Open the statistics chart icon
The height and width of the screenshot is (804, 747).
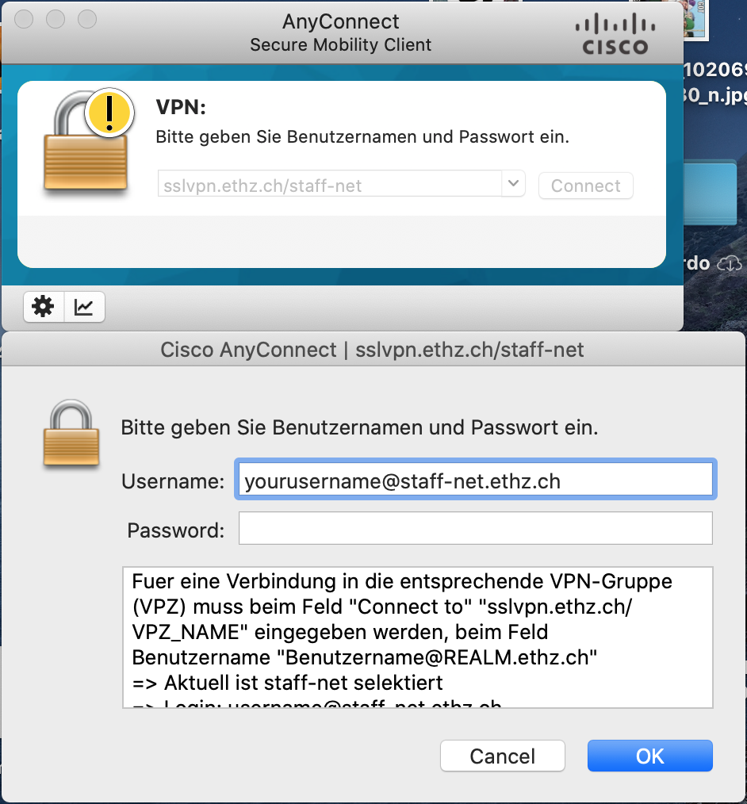84,307
